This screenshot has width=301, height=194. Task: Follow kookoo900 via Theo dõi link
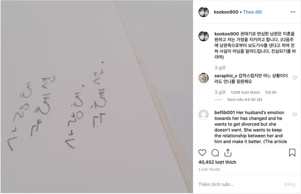[252, 12]
